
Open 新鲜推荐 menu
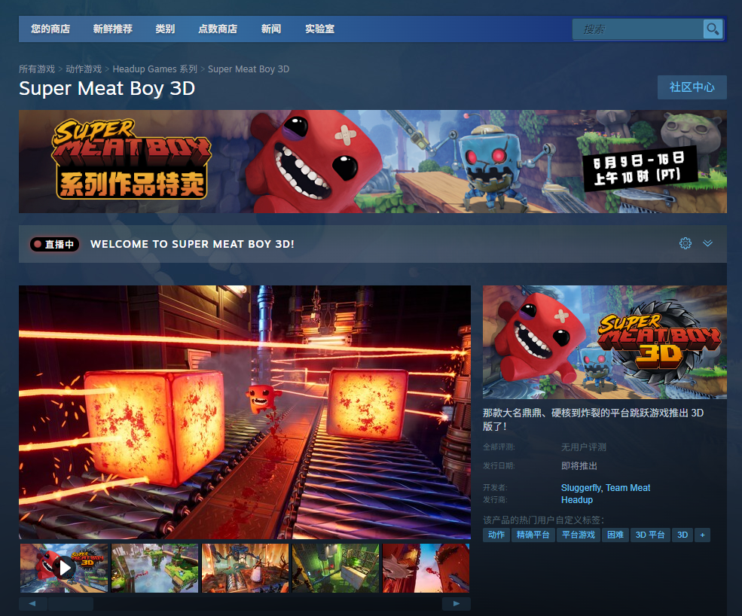[113, 29]
